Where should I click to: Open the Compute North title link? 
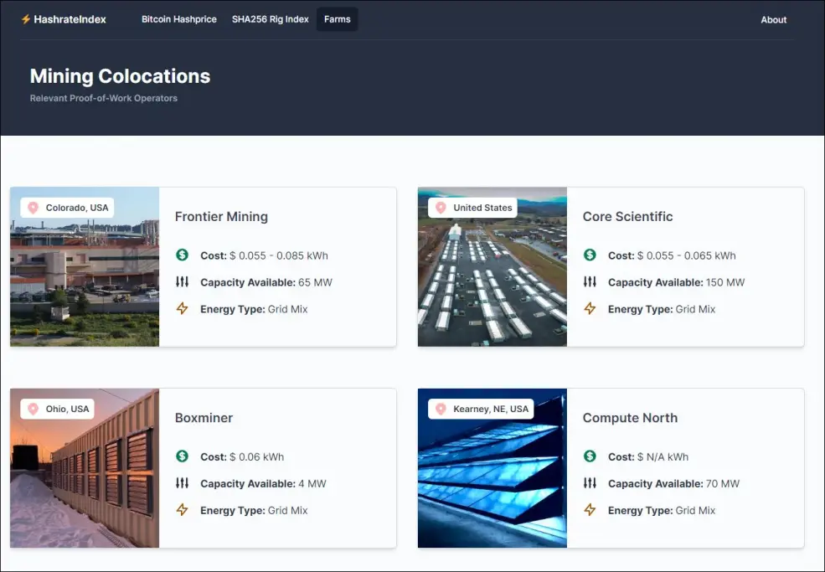pyautogui.click(x=631, y=418)
